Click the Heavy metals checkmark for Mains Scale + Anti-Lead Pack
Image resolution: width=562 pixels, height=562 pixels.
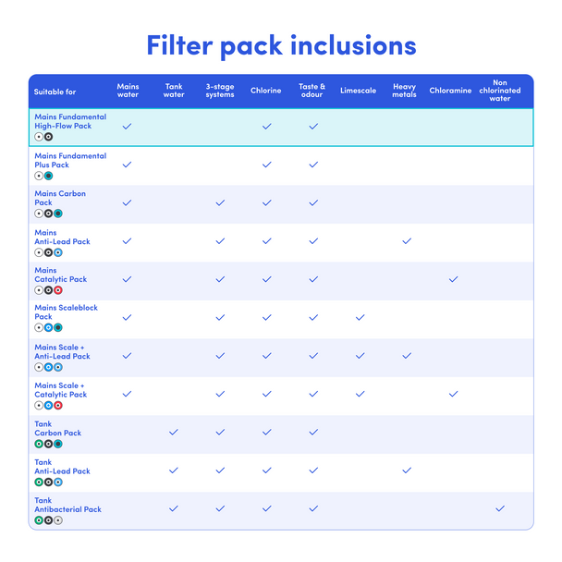pyautogui.click(x=407, y=356)
